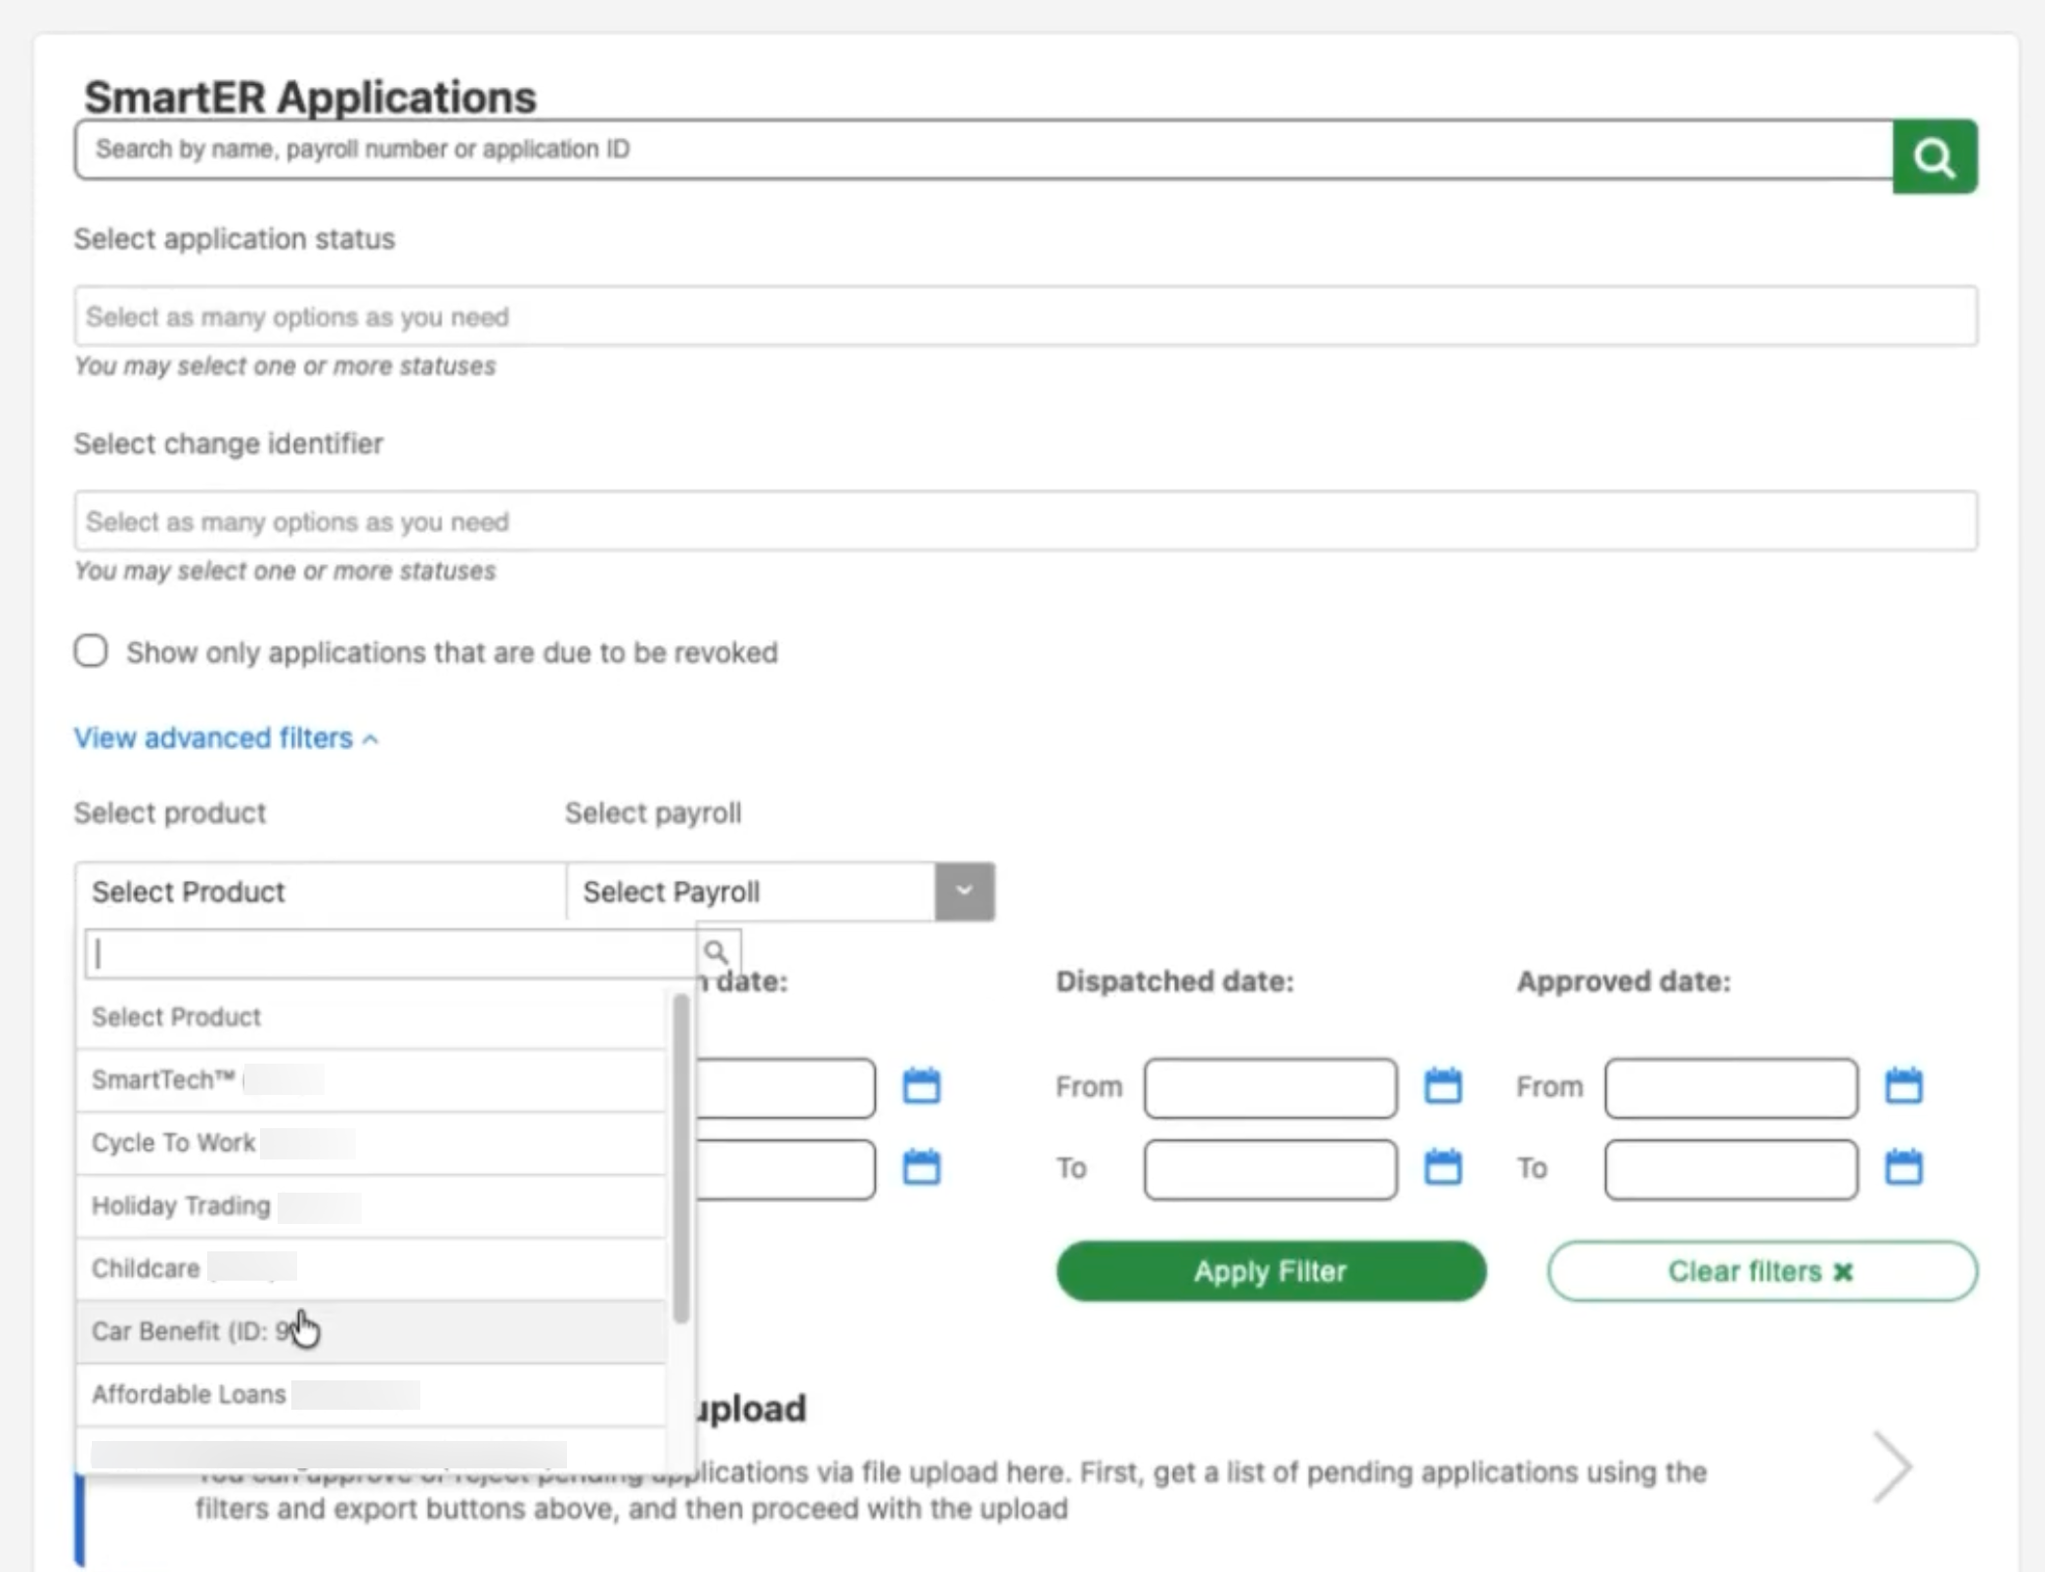Open the change identifier multi-select field

click(x=1026, y=520)
